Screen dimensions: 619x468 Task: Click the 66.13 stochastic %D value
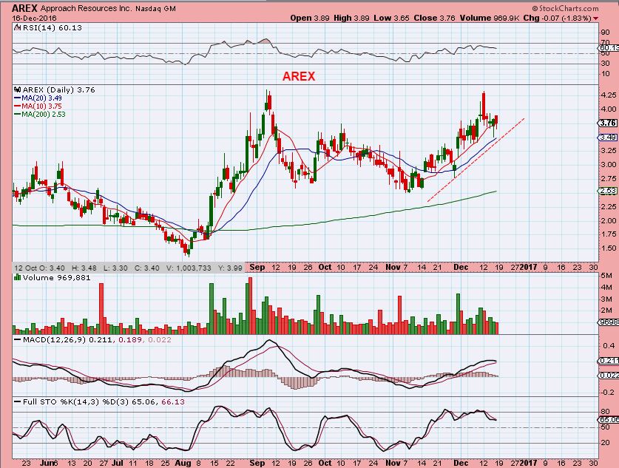[172, 402]
